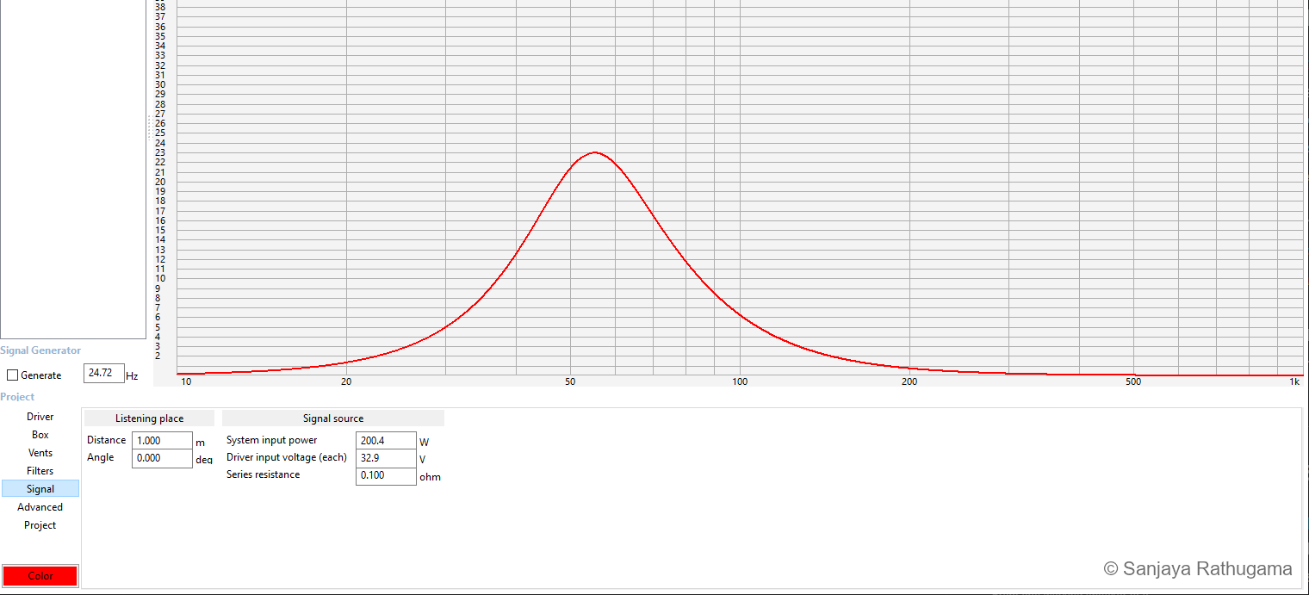Click the 200 Hz frequency axis label
Viewport: 1309px width, 595px height.
tap(909, 381)
